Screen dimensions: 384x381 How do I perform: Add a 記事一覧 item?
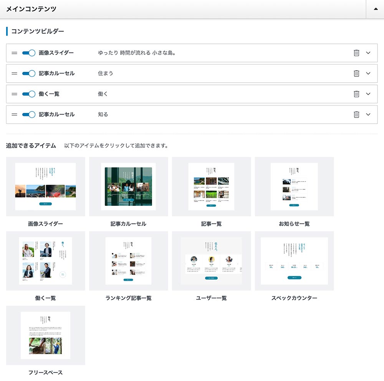pos(211,186)
